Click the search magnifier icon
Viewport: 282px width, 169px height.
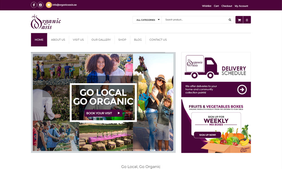[x=230, y=20]
